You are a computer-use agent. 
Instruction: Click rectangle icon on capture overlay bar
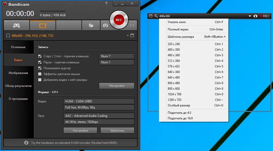point(151,16)
